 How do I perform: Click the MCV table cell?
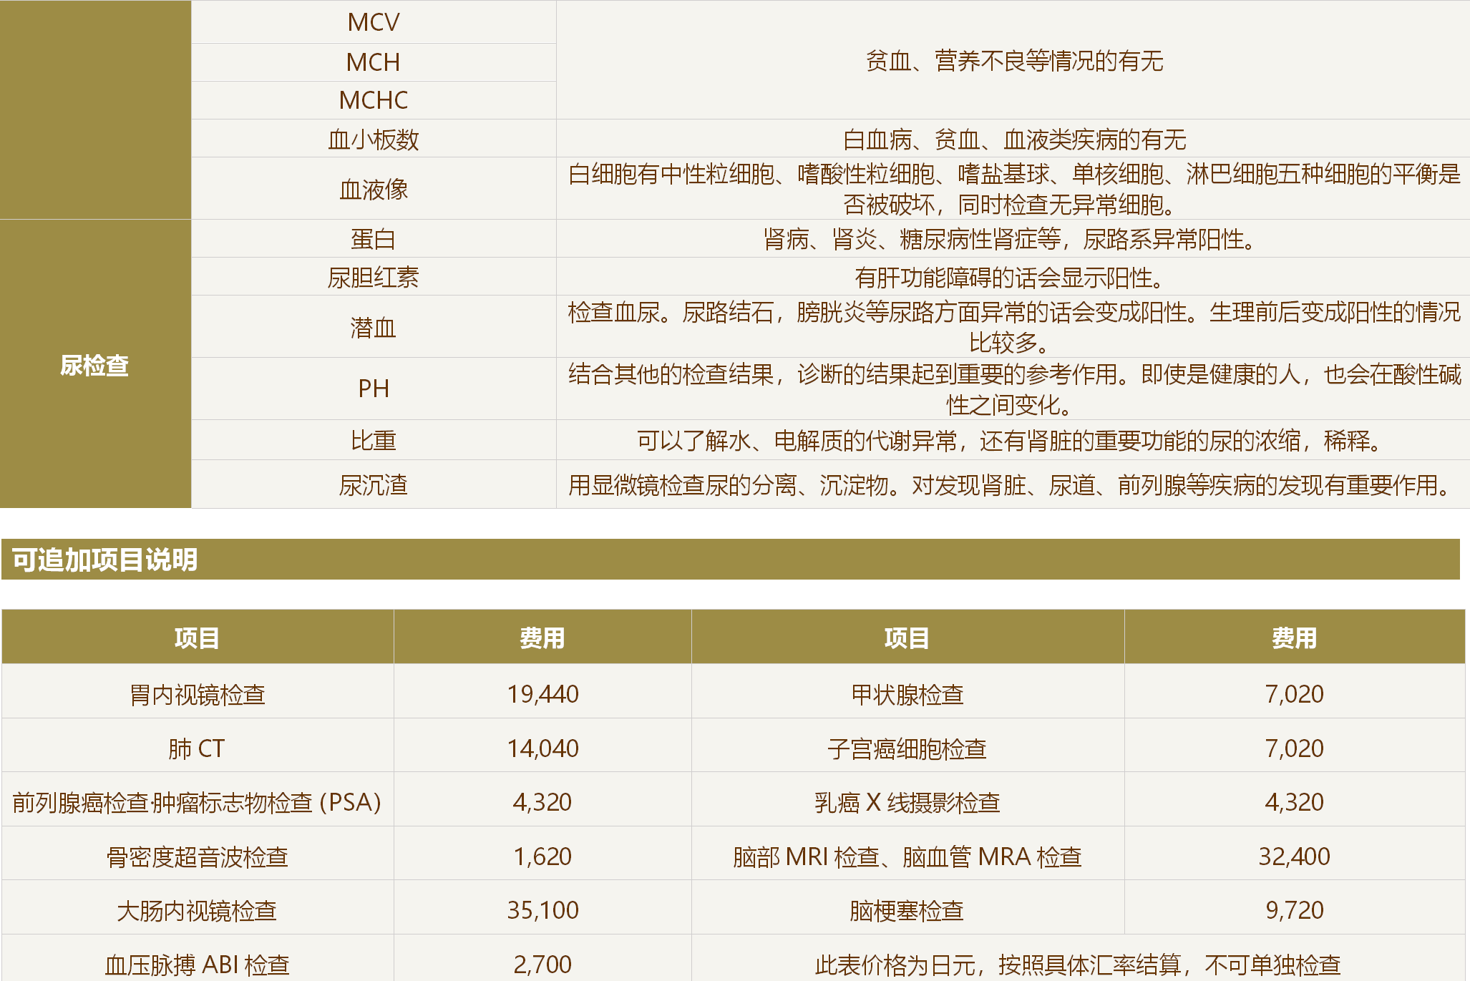(x=374, y=22)
